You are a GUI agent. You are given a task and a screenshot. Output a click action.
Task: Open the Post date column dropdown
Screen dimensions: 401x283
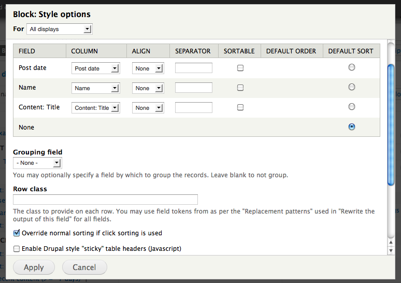coord(95,68)
